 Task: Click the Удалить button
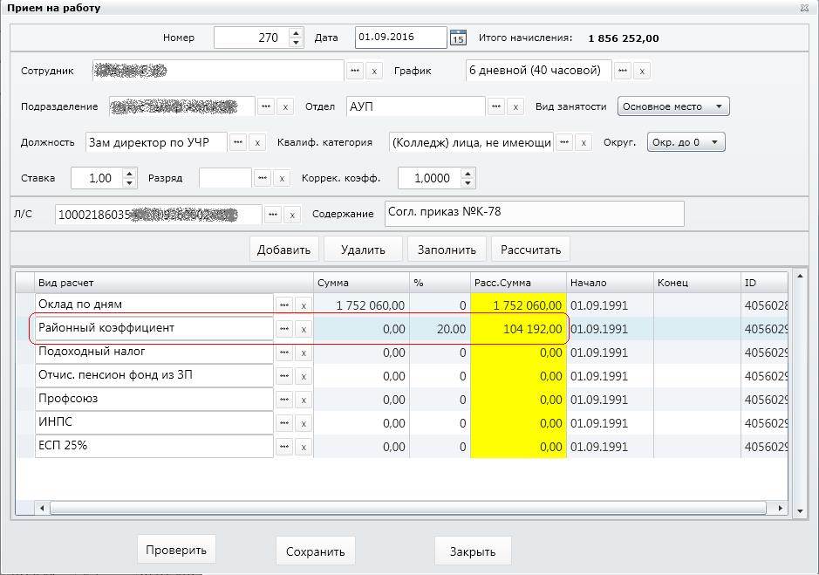pyautogui.click(x=363, y=250)
